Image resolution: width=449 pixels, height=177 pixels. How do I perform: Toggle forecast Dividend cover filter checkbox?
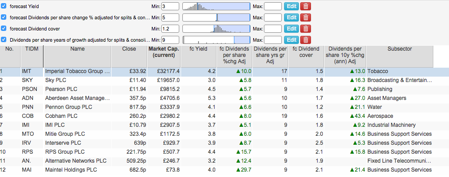[x=4, y=28]
